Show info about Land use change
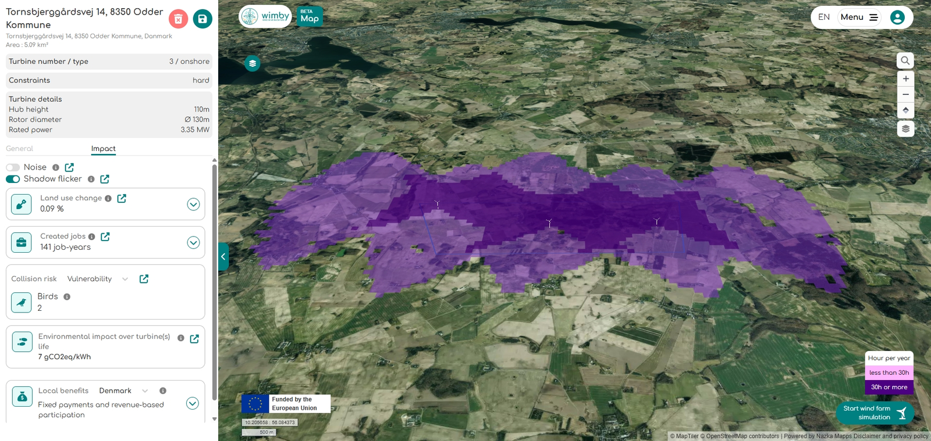This screenshot has height=441, width=931. click(x=108, y=198)
